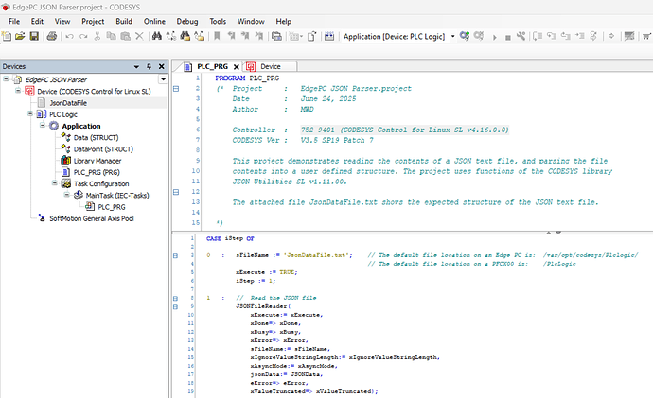Open the Devices tree view dropdown button
Image resolution: width=653 pixels, height=398 pixels.
tap(163, 79)
